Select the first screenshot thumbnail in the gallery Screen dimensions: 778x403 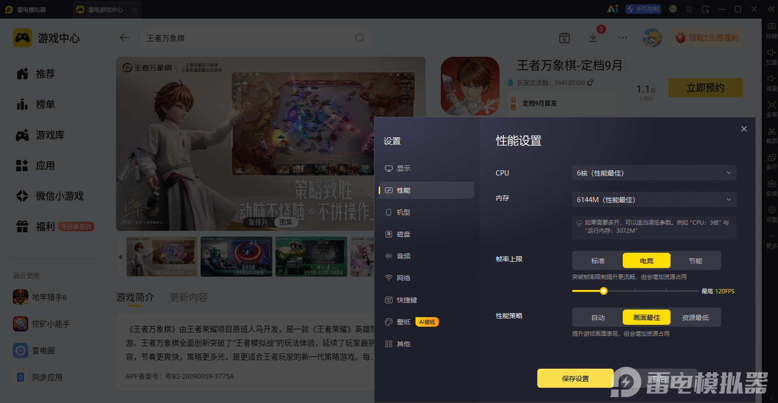(162, 257)
